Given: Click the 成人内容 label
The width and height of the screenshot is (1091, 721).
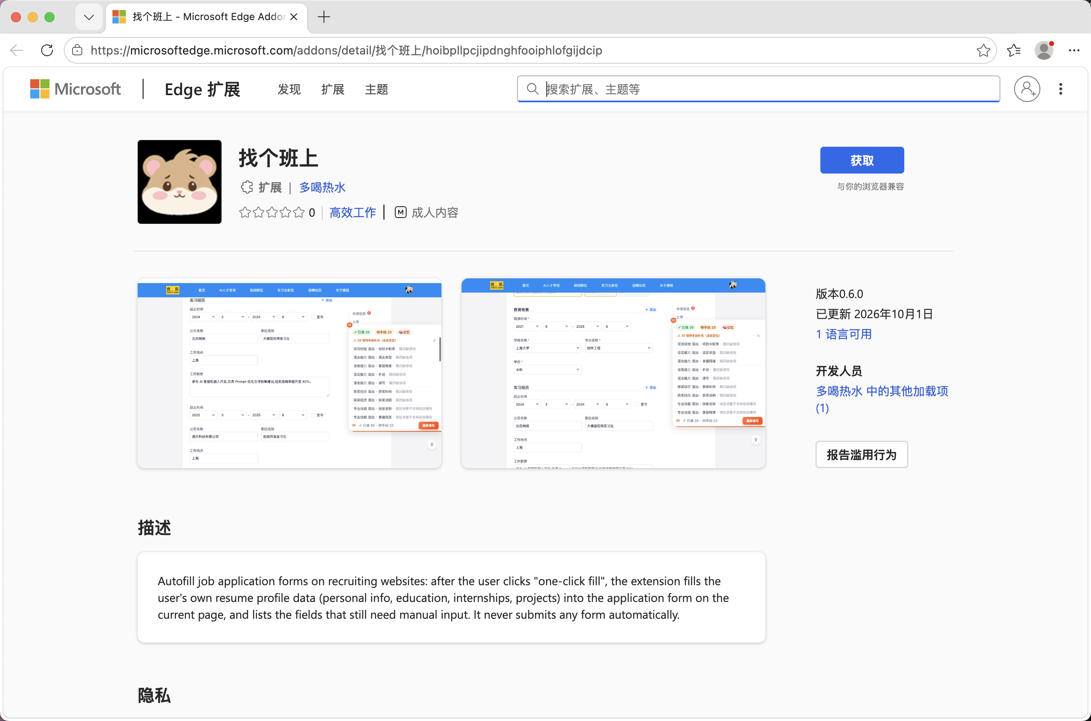Looking at the screenshot, I should click(435, 213).
